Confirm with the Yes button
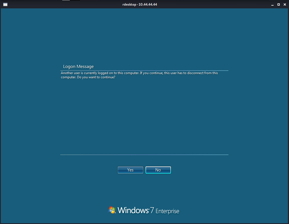This screenshot has width=289, height=224. (x=130, y=170)
